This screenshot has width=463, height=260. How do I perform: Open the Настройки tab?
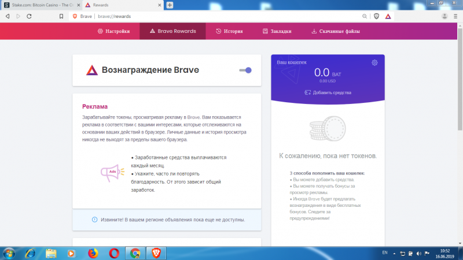[113, 31]
